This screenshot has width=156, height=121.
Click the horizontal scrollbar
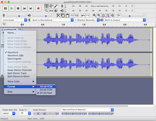coord(75,106)
